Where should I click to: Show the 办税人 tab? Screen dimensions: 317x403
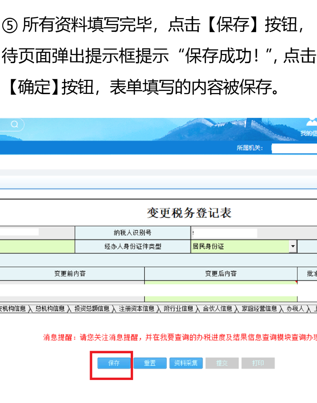coord(295,309)
